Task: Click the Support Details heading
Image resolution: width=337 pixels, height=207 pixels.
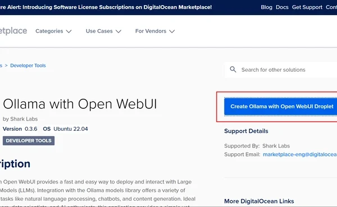Action: pos(246,131)
